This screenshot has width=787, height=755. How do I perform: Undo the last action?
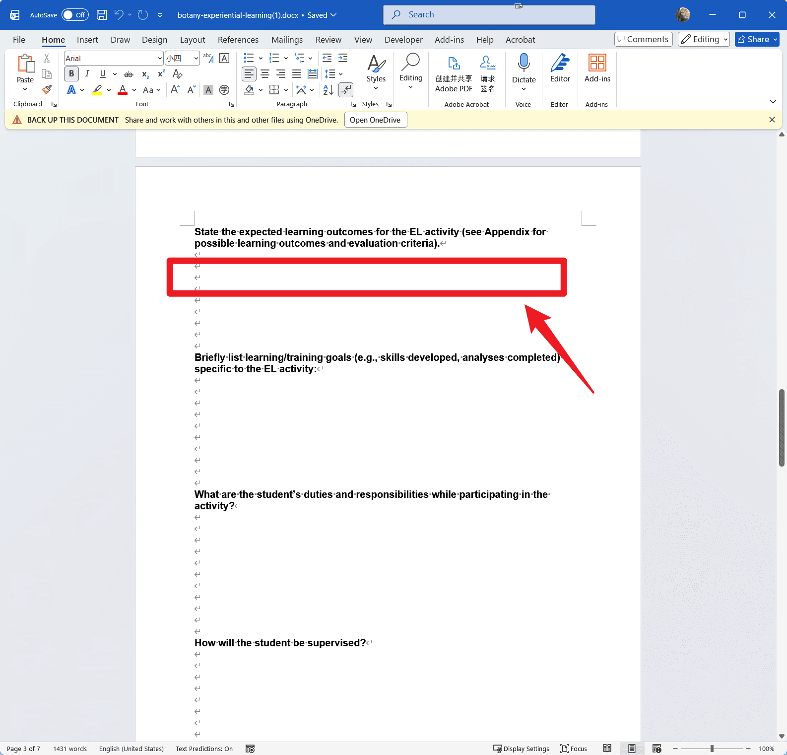[x=119, y=15]
